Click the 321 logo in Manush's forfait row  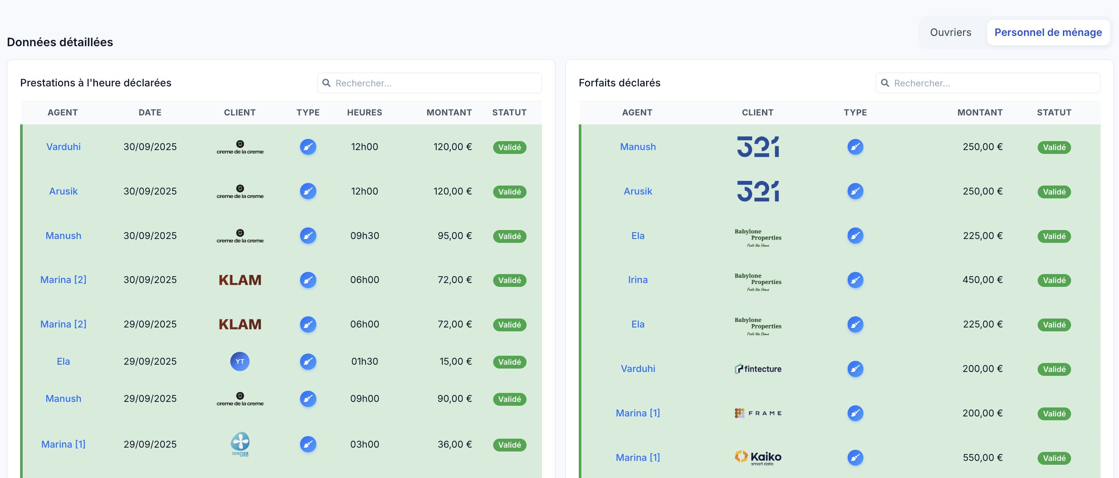tap(758, 147)
